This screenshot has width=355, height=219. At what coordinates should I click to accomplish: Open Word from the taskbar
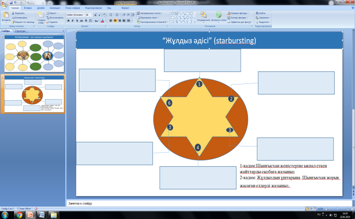[x=41, y=215]
